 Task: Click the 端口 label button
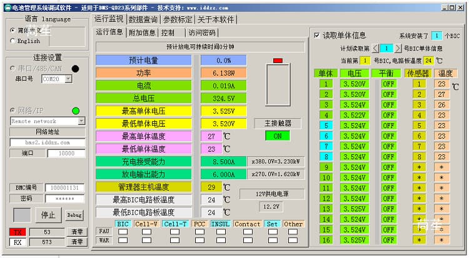28,153
